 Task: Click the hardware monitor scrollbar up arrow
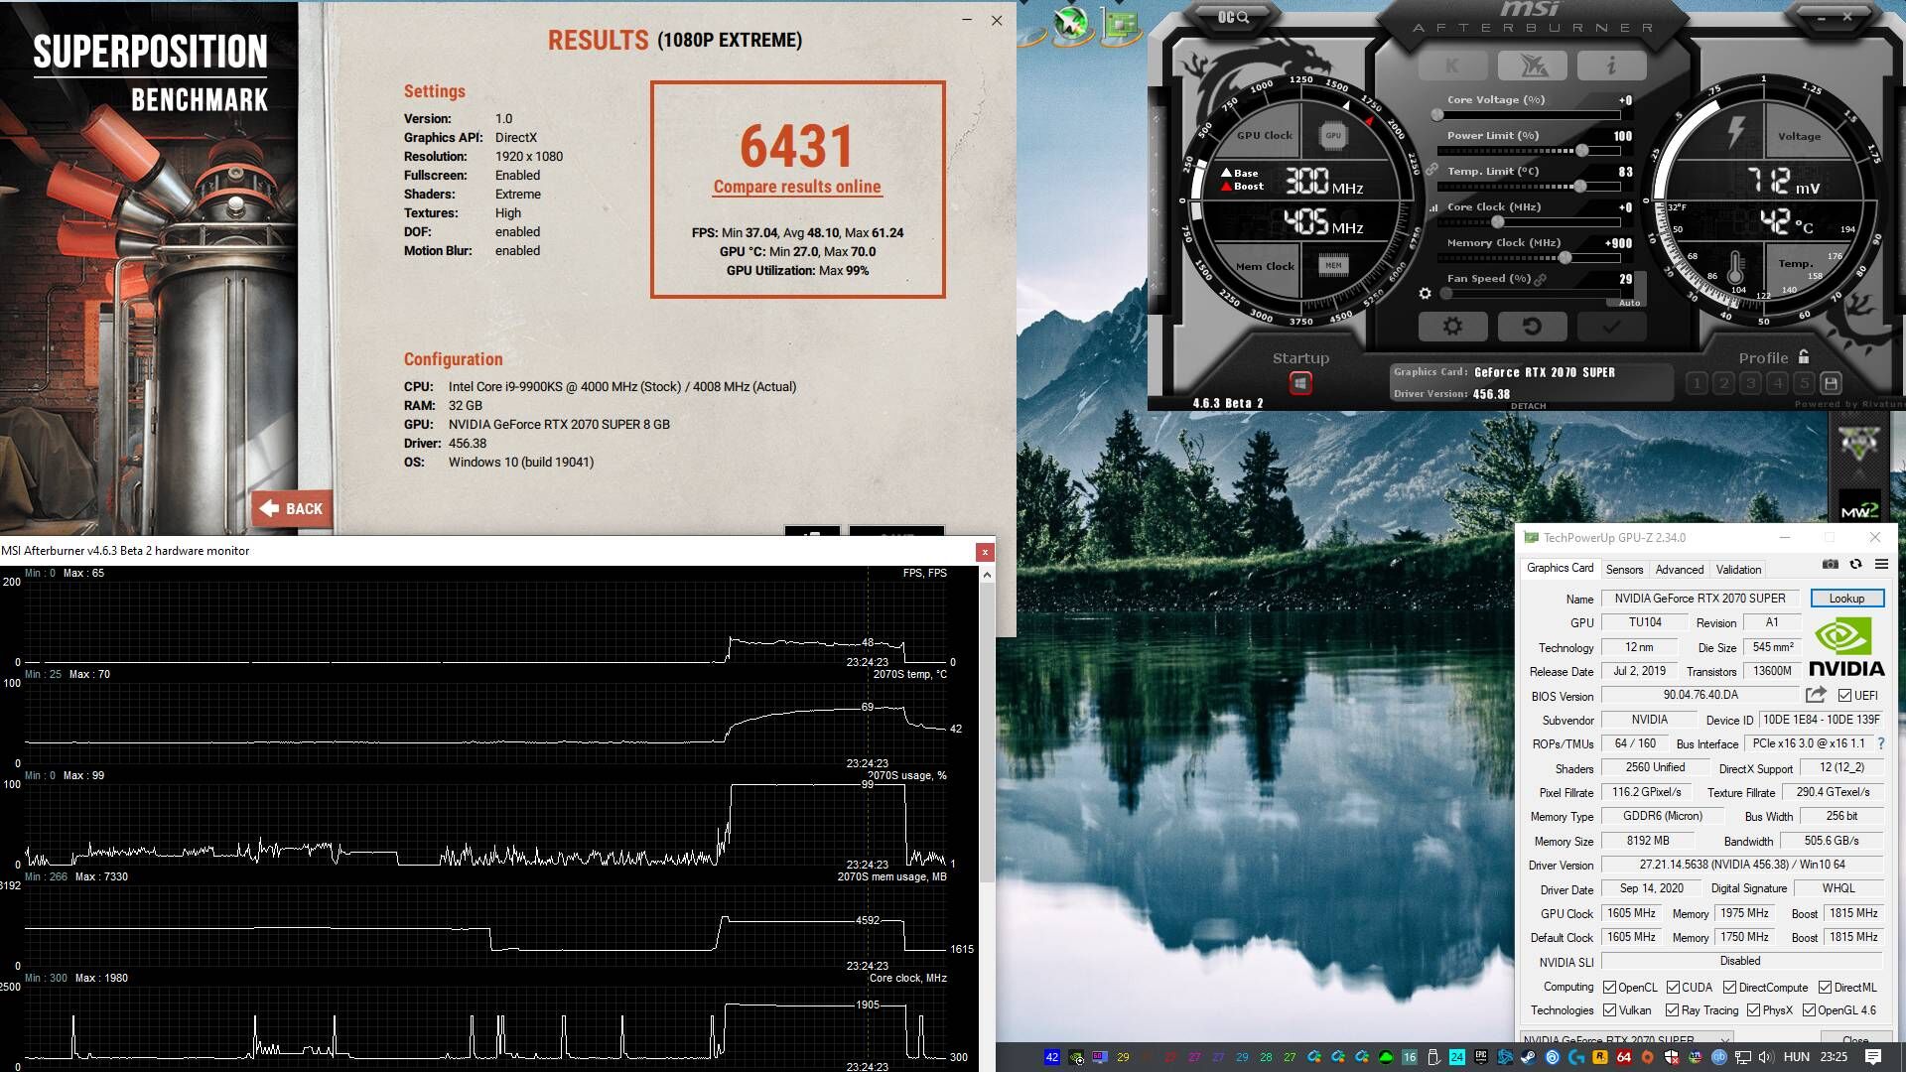[987, 575]
